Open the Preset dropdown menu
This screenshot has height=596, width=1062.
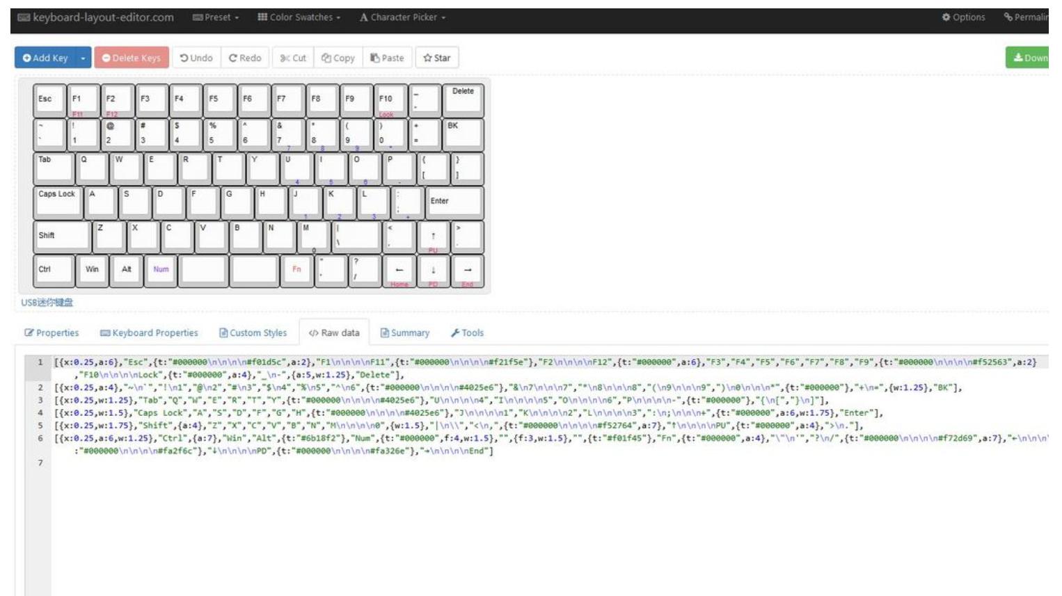[x=215, y=17]
